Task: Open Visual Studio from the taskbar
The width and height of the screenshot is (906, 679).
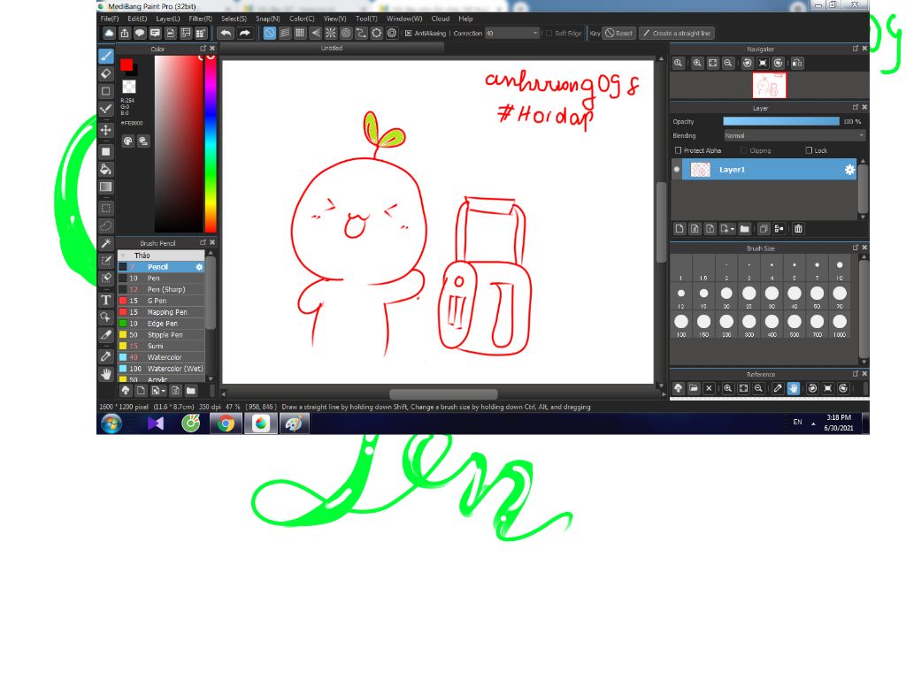Action: [x=156, y=423]
